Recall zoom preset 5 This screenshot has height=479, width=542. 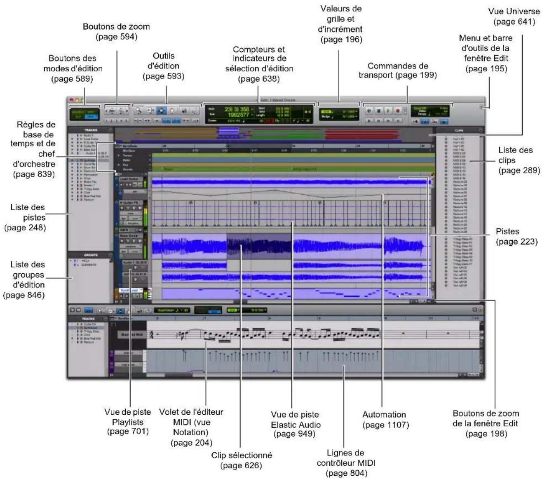[127, 121]
